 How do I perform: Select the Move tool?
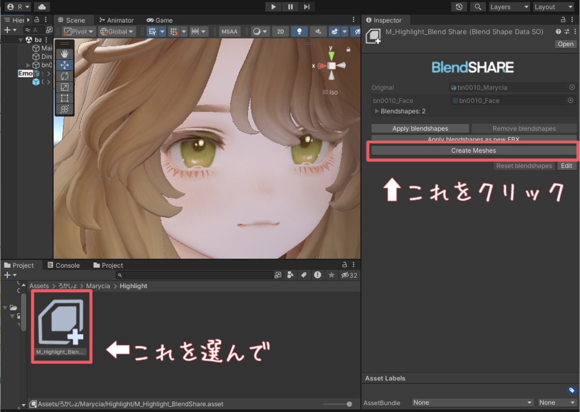[64, 65]
